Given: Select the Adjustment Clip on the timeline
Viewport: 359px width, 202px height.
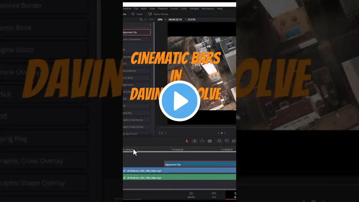Looking at the screenshot, I should tap(200, 164).
